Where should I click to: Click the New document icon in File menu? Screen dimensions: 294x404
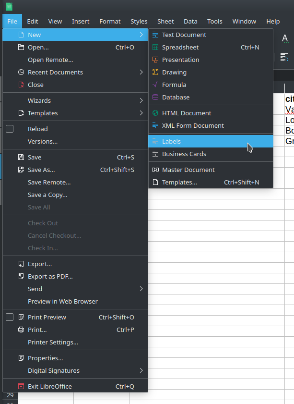(21, 35)
